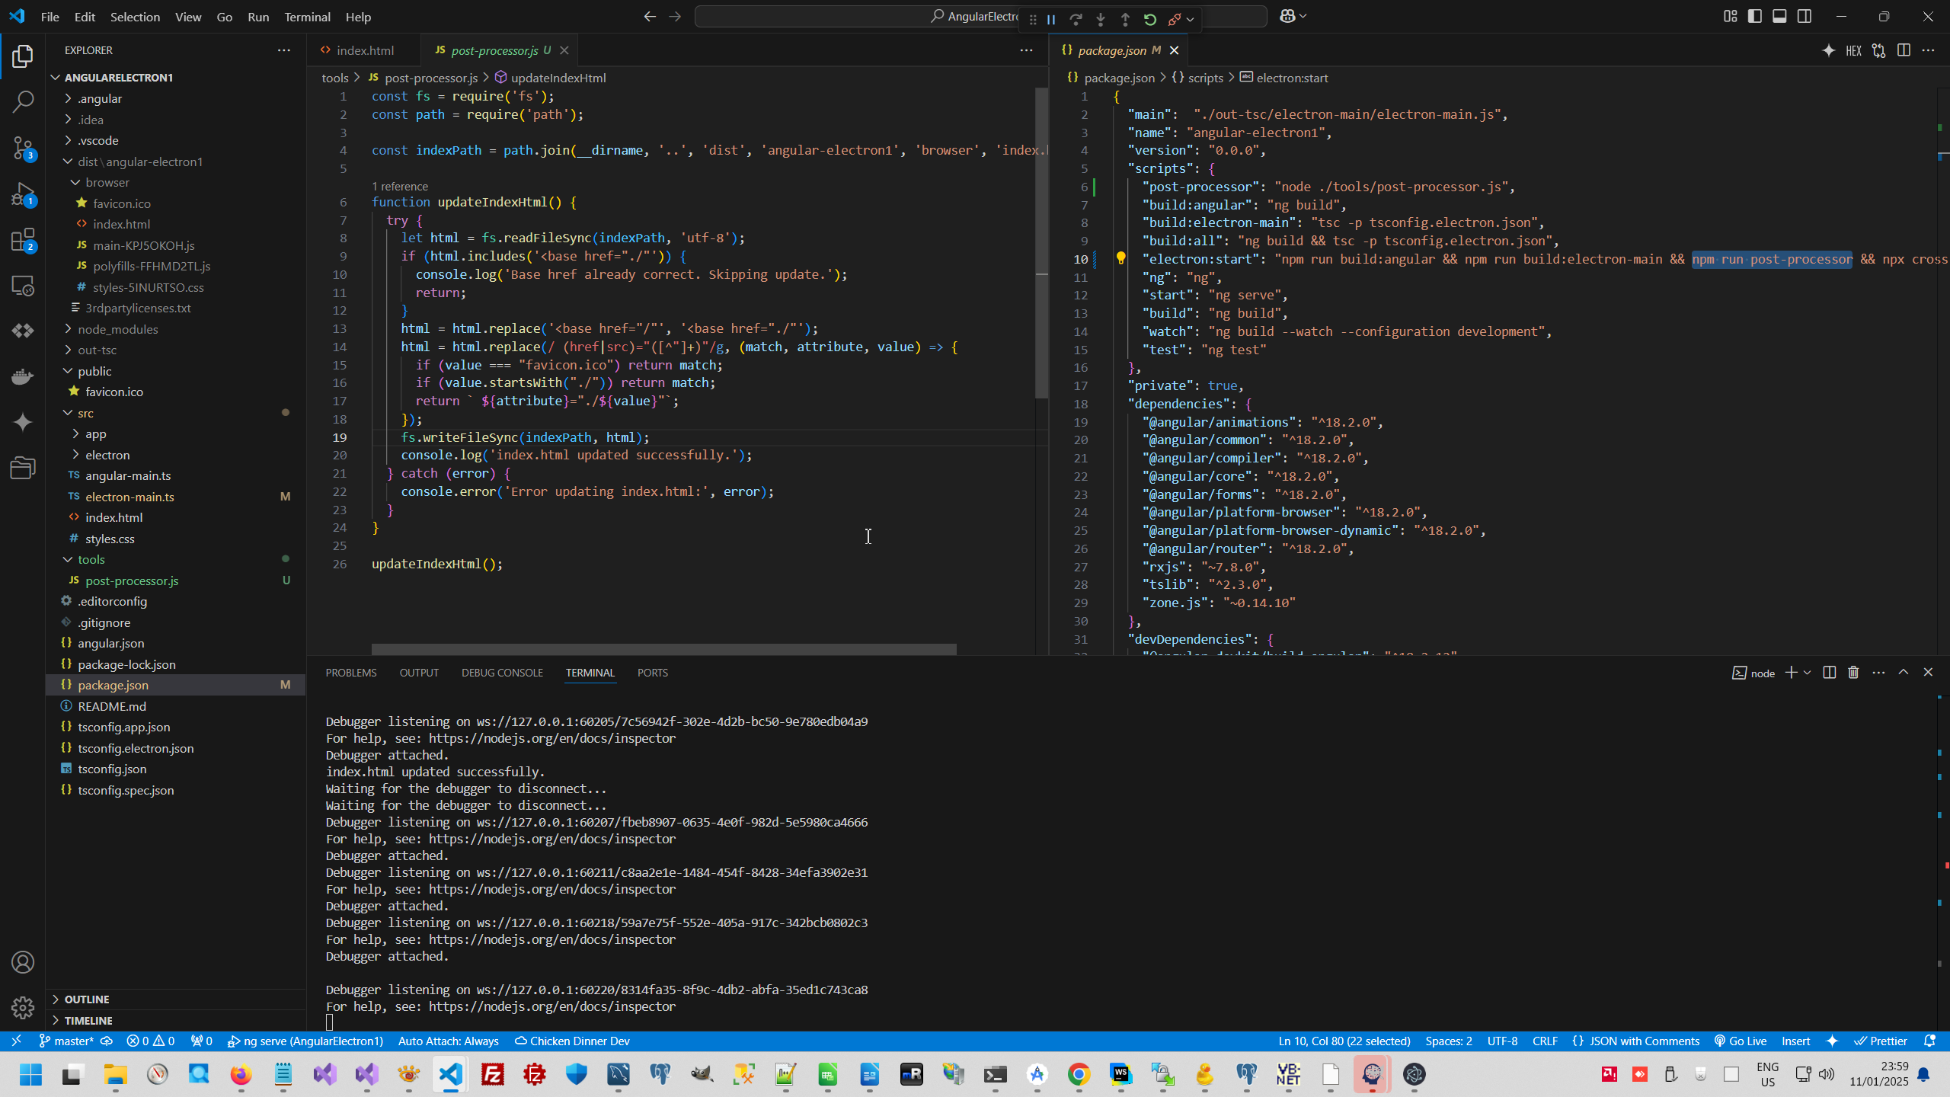Click Go Live in status bar
The width and height of the screenshot is (1950, 1097).
pos(1740,1041)
